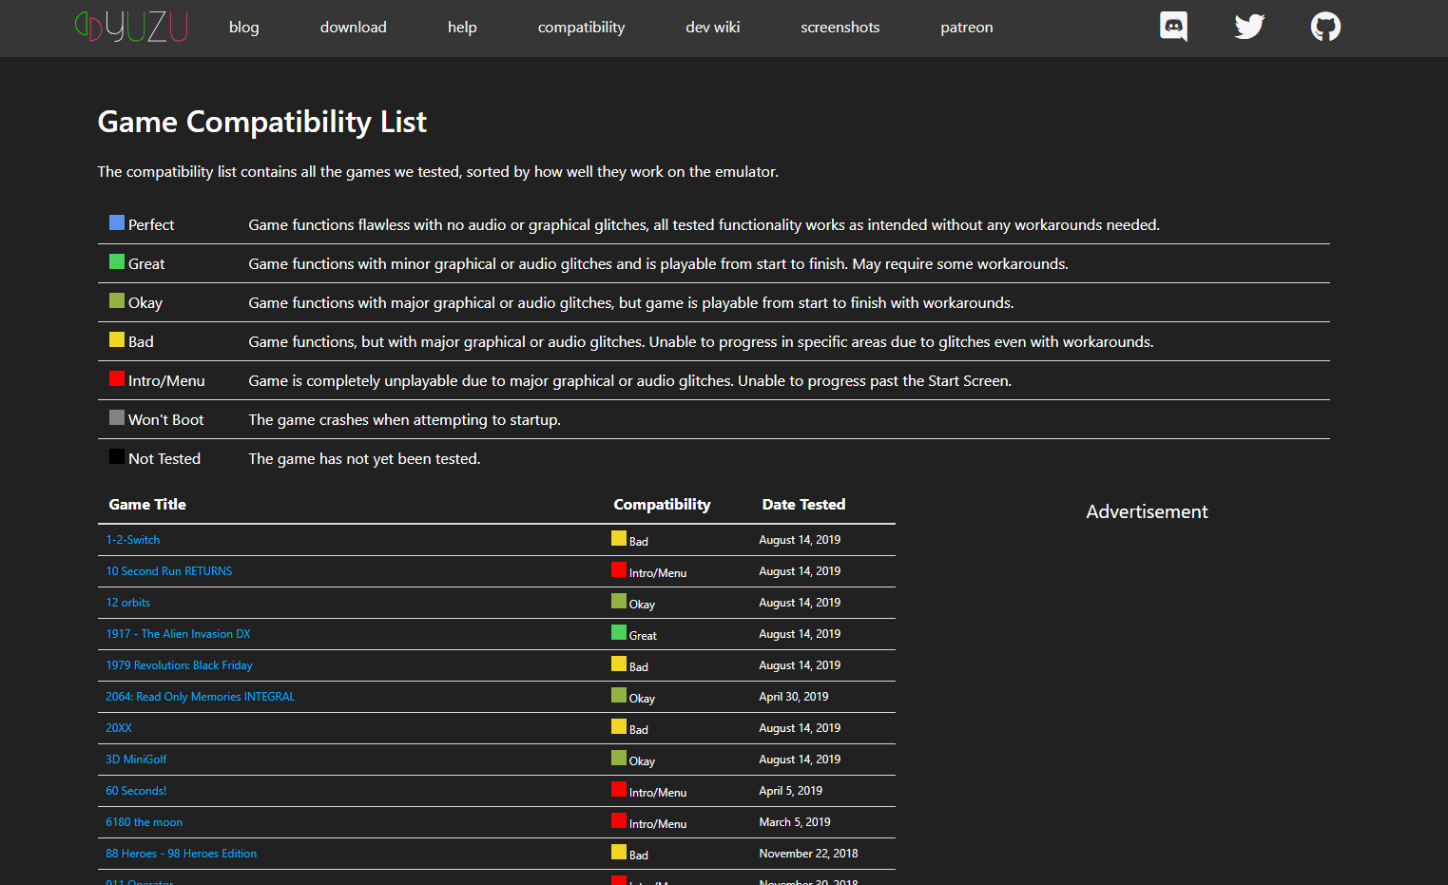Open the blog menu item

pyautogui.click(x=244, y=28)
